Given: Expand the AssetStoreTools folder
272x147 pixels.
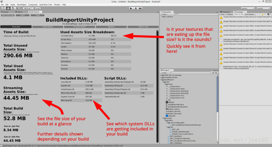Looking at the screenshot, I should (x=161, y=77).
